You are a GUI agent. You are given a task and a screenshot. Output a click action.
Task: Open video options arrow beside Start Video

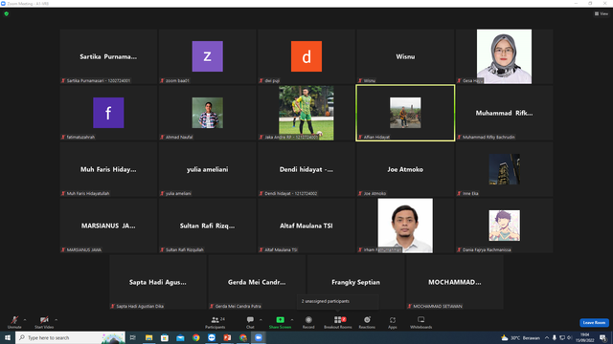tap(57, 320)
